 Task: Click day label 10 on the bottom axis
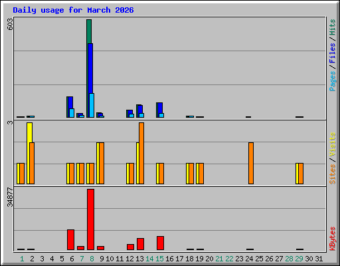110,259
